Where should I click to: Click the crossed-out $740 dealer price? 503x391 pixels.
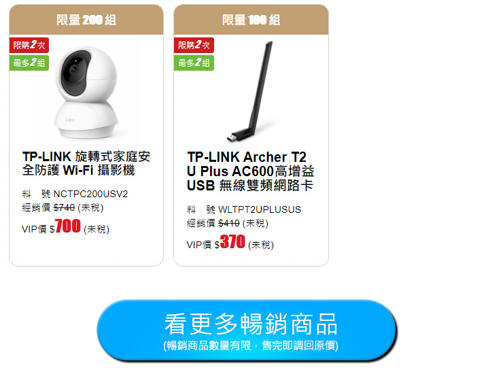[64, 207]
